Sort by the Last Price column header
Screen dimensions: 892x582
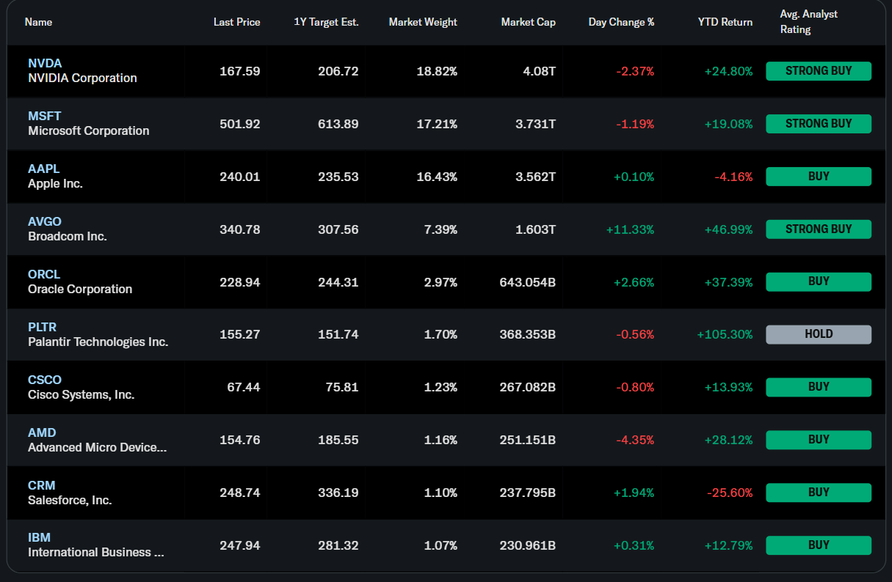point(236,22)
